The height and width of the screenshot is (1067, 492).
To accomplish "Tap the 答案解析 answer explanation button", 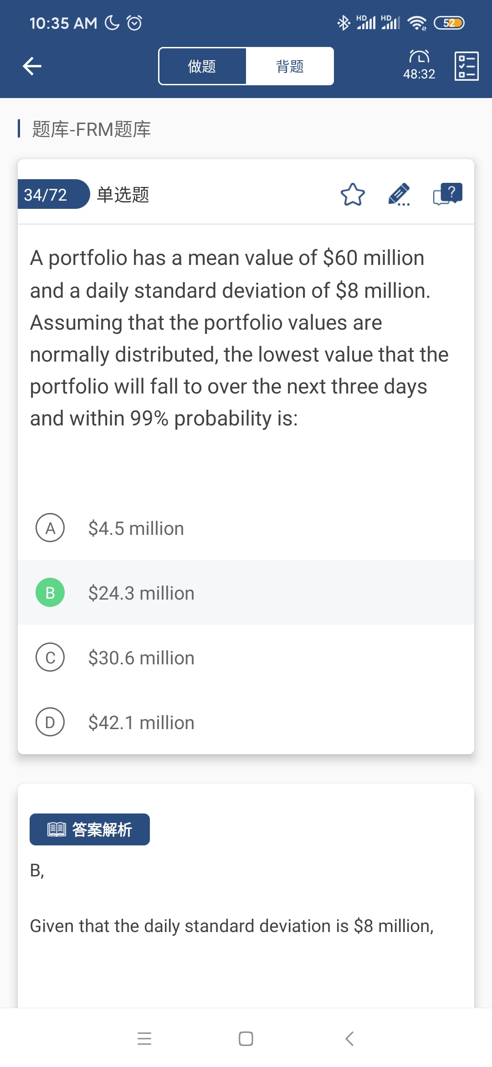I will (90, 829).
